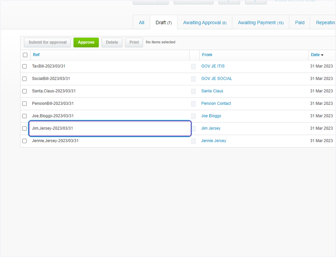This screenshot has width=336, height=257.
Task: Open the Jennie Jersey contact link
Action: point(214,141)
